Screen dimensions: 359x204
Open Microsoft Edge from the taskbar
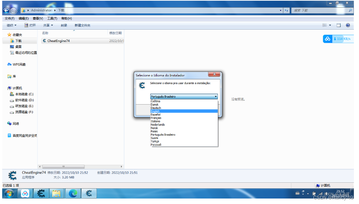[73, 194]
